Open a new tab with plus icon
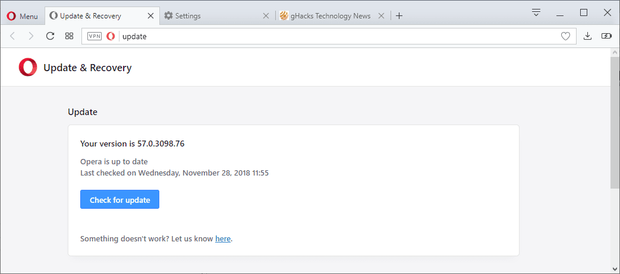 [399, 16]
